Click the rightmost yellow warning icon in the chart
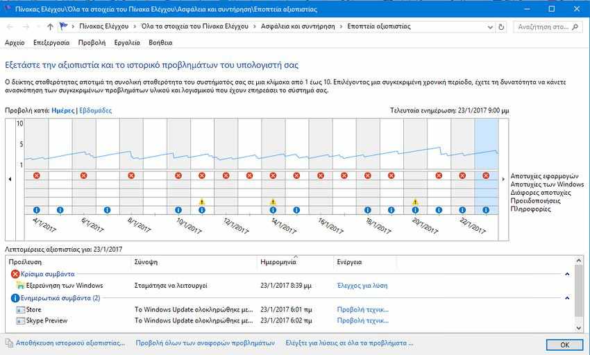This screenshot has width=590, height=355. pos(415,202)
